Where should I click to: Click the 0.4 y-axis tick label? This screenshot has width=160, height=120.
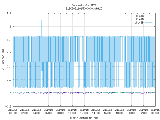9,66
